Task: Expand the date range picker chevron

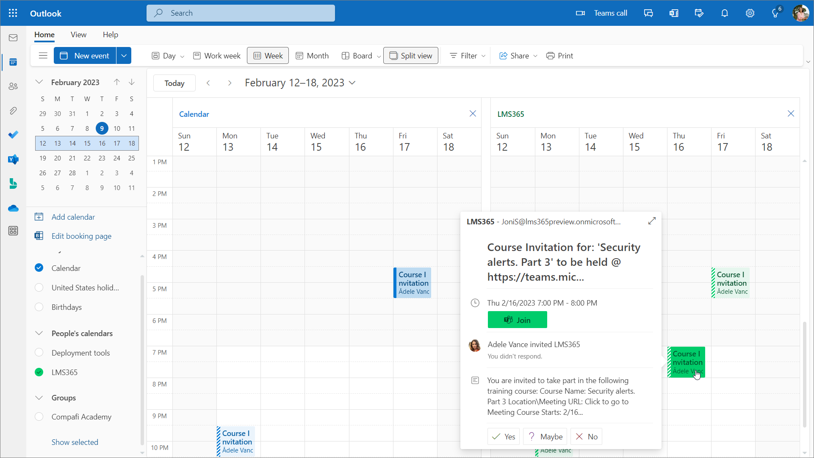Action: point(352,83)
